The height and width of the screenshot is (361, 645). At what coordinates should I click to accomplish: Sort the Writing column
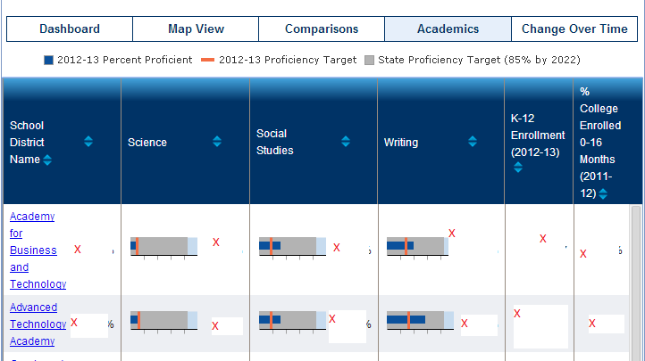tap(472, 142)
